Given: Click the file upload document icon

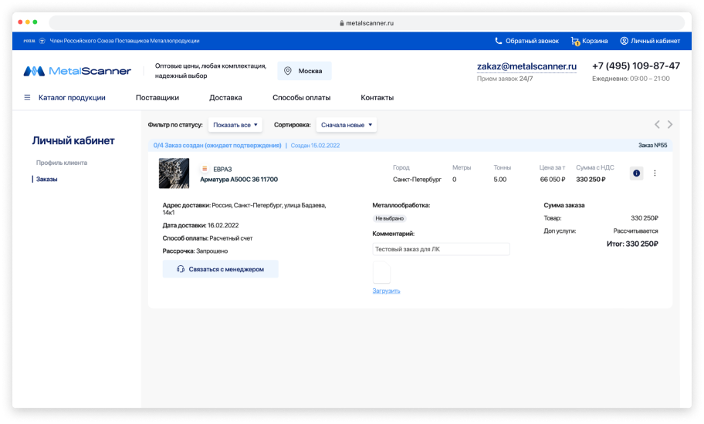Looking at the screenshot, I should coord(381,272).
